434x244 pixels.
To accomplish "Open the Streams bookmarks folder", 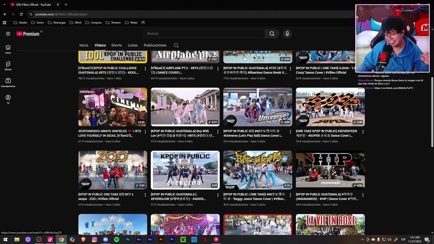I will click(x=113, y=23).
